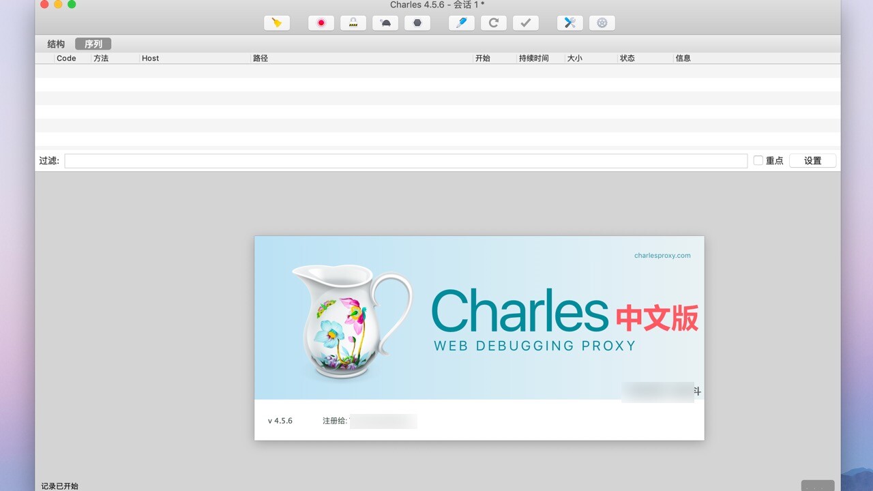
Task: Switch to the 结构 tab
Action: [55, 44]
